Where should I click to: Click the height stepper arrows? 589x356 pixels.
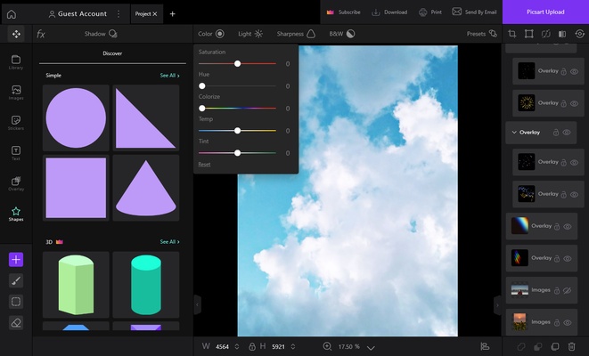292,346
